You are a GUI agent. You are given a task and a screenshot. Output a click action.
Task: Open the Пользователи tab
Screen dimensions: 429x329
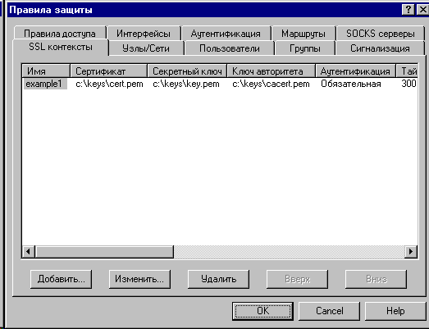click(x=230, y=48)
